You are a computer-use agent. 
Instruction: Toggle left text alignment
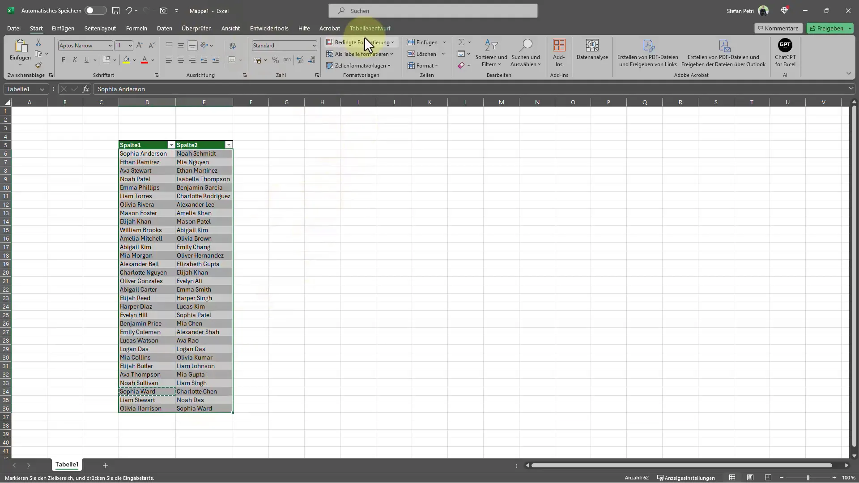pos(169,60)
